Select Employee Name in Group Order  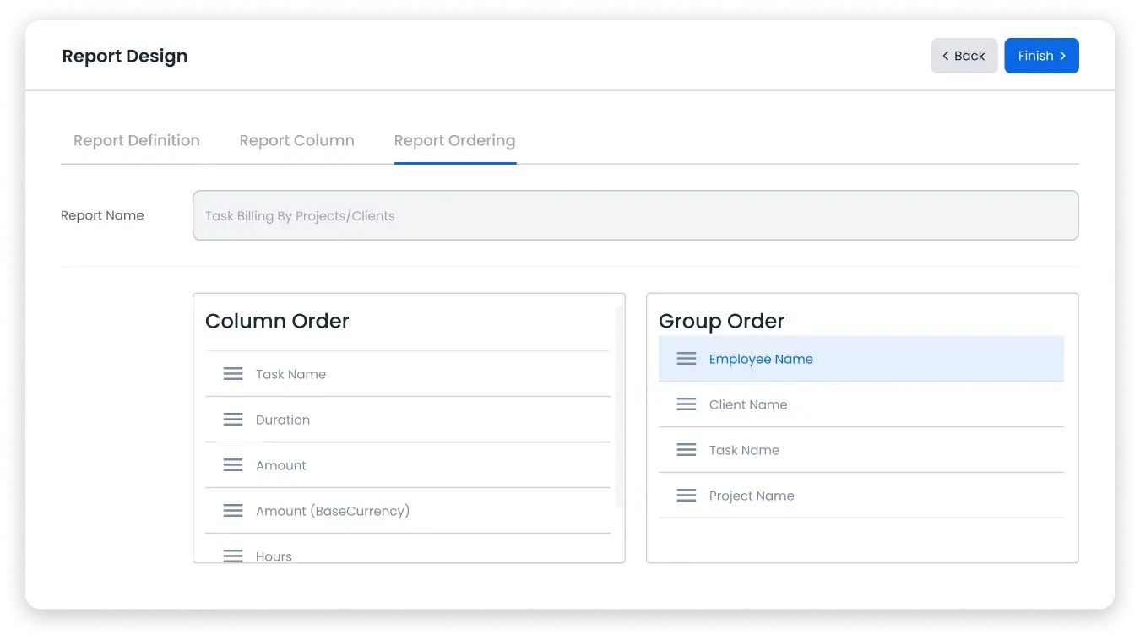(861, 359)
